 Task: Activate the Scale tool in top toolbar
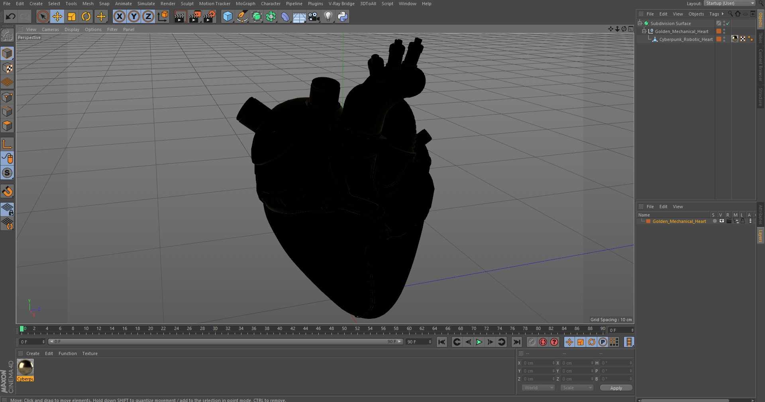click(72, 16)
